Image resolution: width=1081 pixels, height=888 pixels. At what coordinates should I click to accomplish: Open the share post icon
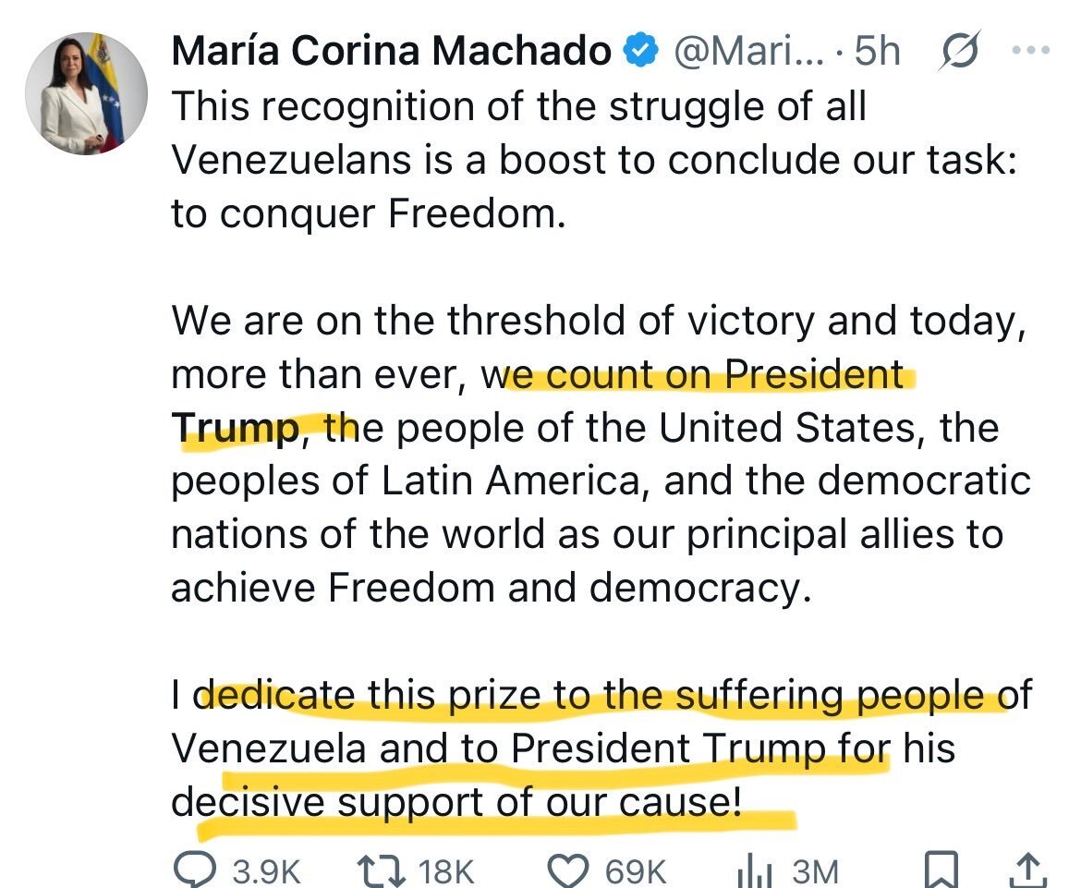1031,870
